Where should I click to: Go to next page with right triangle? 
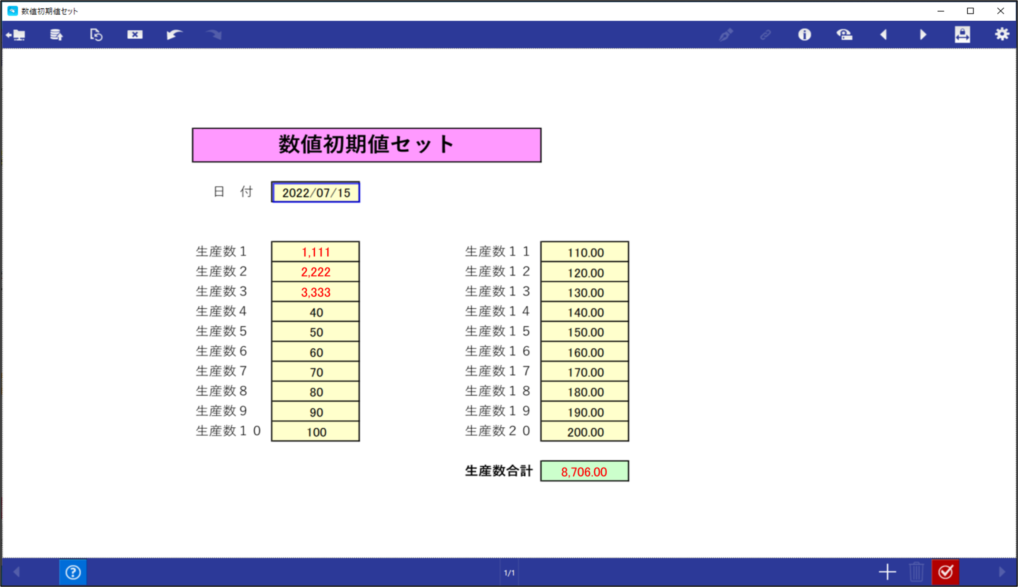(923, 35)
